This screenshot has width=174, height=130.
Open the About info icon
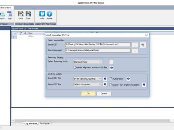click(x=49, y=15)
